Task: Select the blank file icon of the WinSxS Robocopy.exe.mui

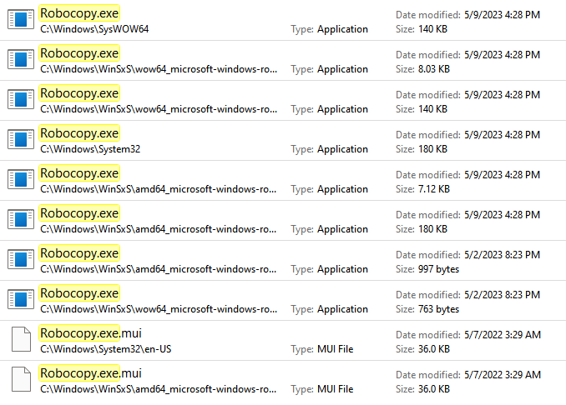Action: click(x=21, y=379)
